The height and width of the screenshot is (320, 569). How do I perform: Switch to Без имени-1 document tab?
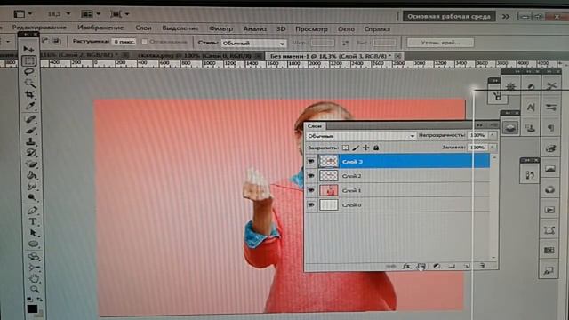click(331, 56)
